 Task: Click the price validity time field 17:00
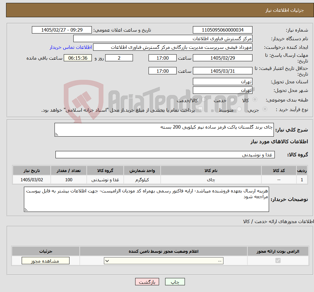162,71
